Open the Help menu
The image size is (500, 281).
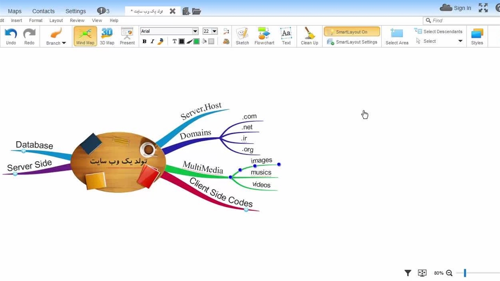[x=114, y=20]
